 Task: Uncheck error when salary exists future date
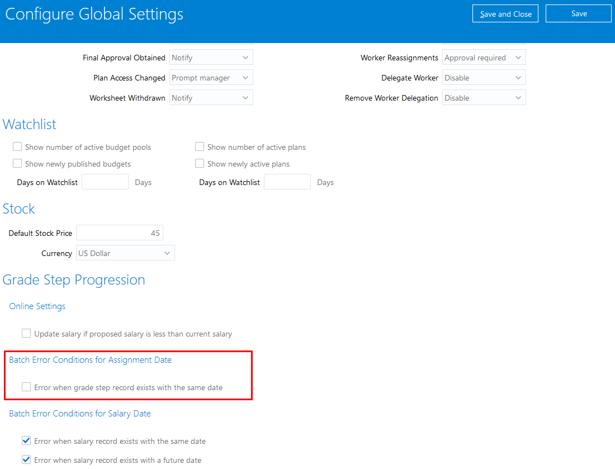(x=26, y=460)
